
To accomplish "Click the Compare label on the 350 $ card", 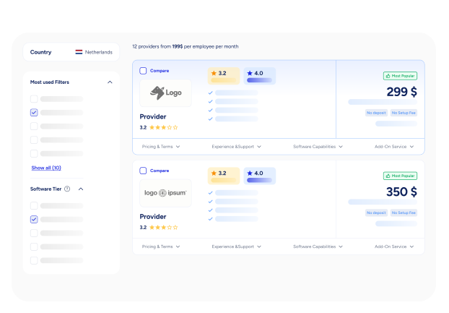I will (160, 171).
